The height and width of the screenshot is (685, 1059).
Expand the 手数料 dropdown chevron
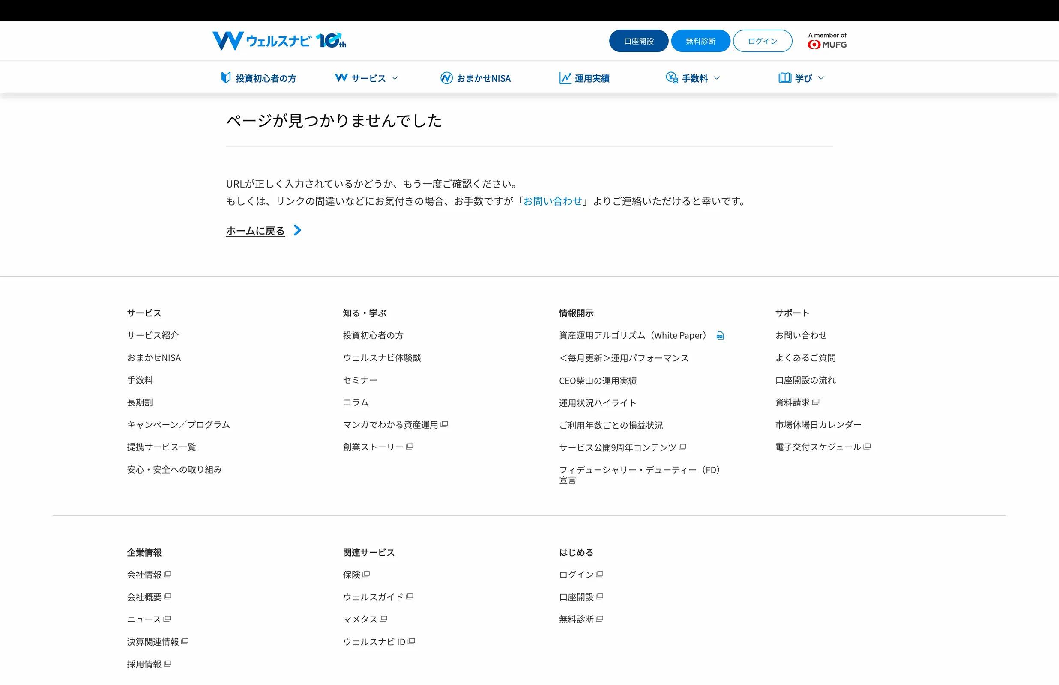(716, 78)
